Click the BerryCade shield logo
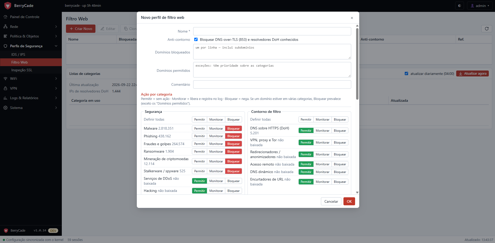This screenshot has width=495, height=243. [8, 6]
